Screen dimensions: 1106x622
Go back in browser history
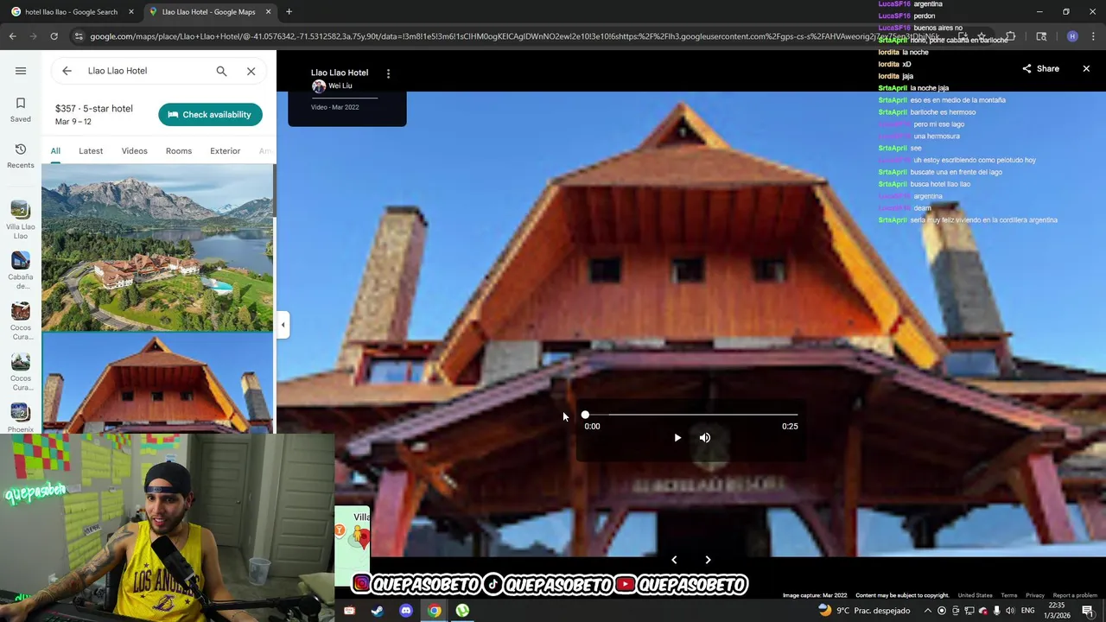[x=12, y=36]
